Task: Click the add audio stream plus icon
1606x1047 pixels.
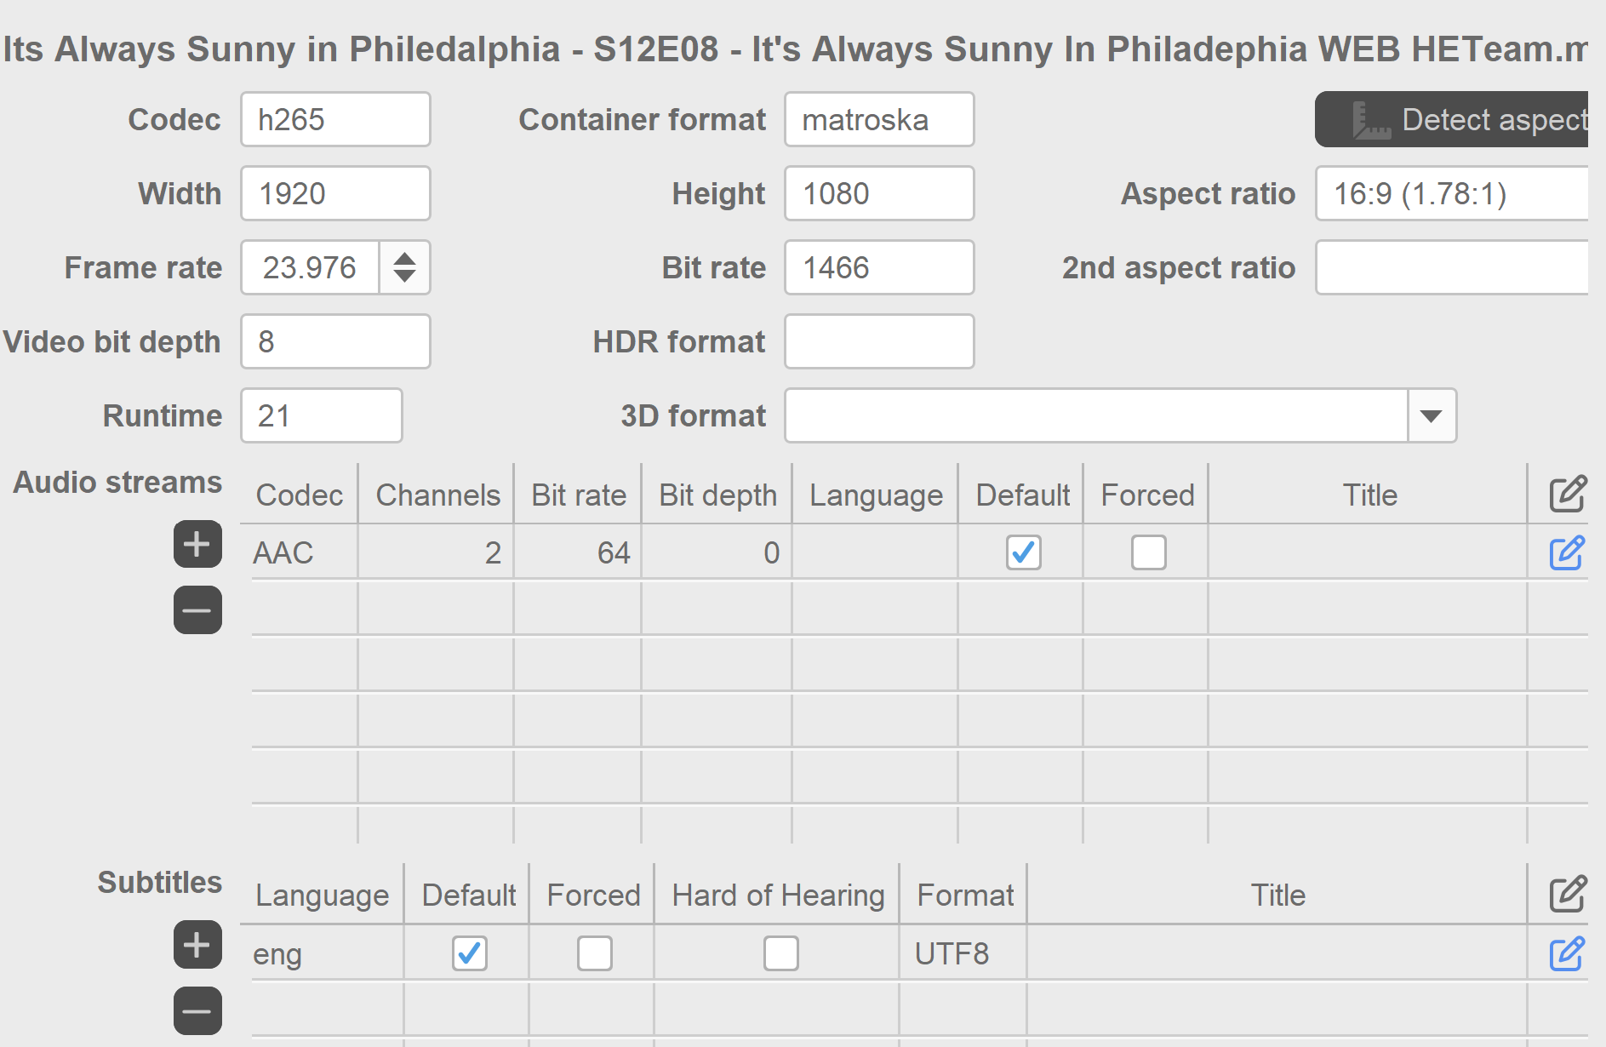Action: [x=197, y=544]
